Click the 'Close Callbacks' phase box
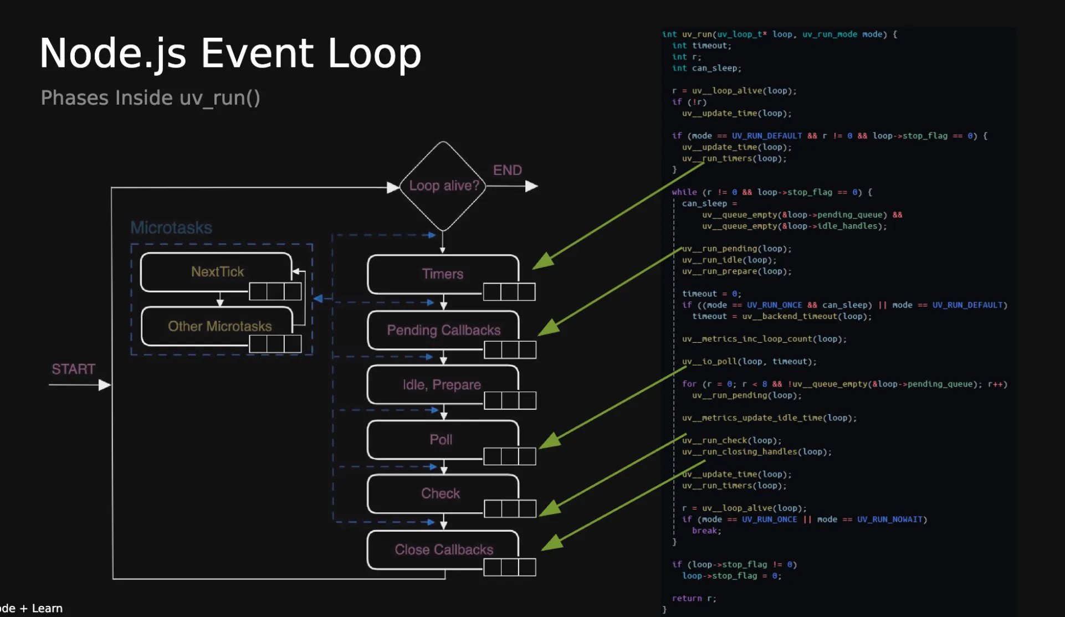Viewport: 1065px width, 617px height. (x=443, y=549)
